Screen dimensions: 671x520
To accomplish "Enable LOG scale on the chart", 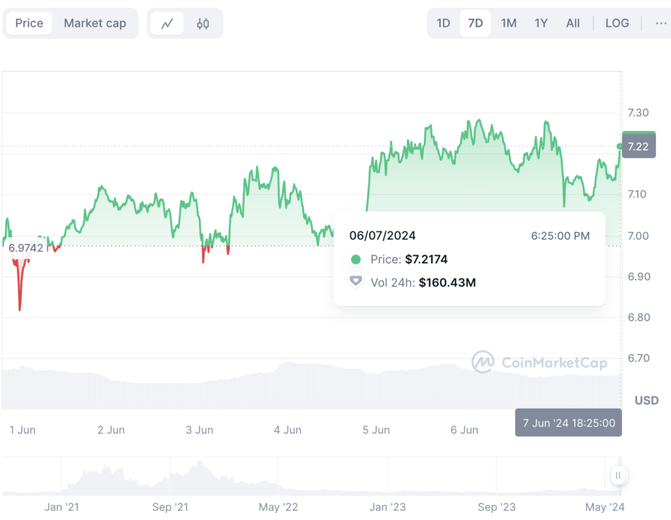I will tap(617, 23).
